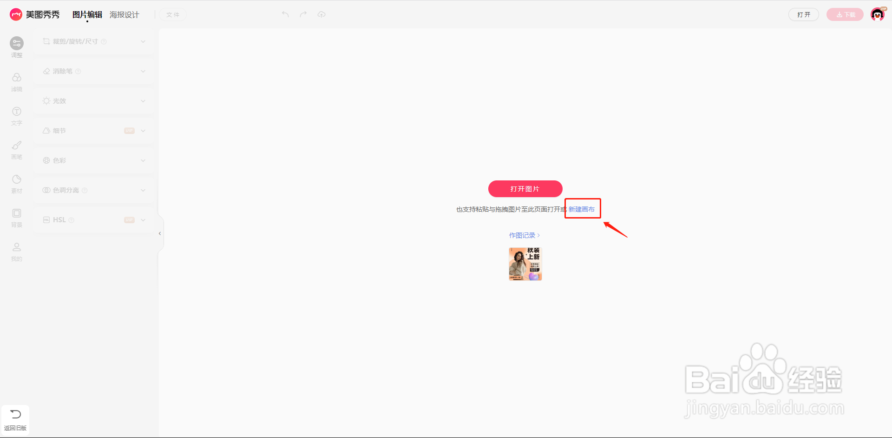Switch to the 海报设计 tab
Image resolution: width=892 pixels, height=438 pixels.
pos(125,15)
